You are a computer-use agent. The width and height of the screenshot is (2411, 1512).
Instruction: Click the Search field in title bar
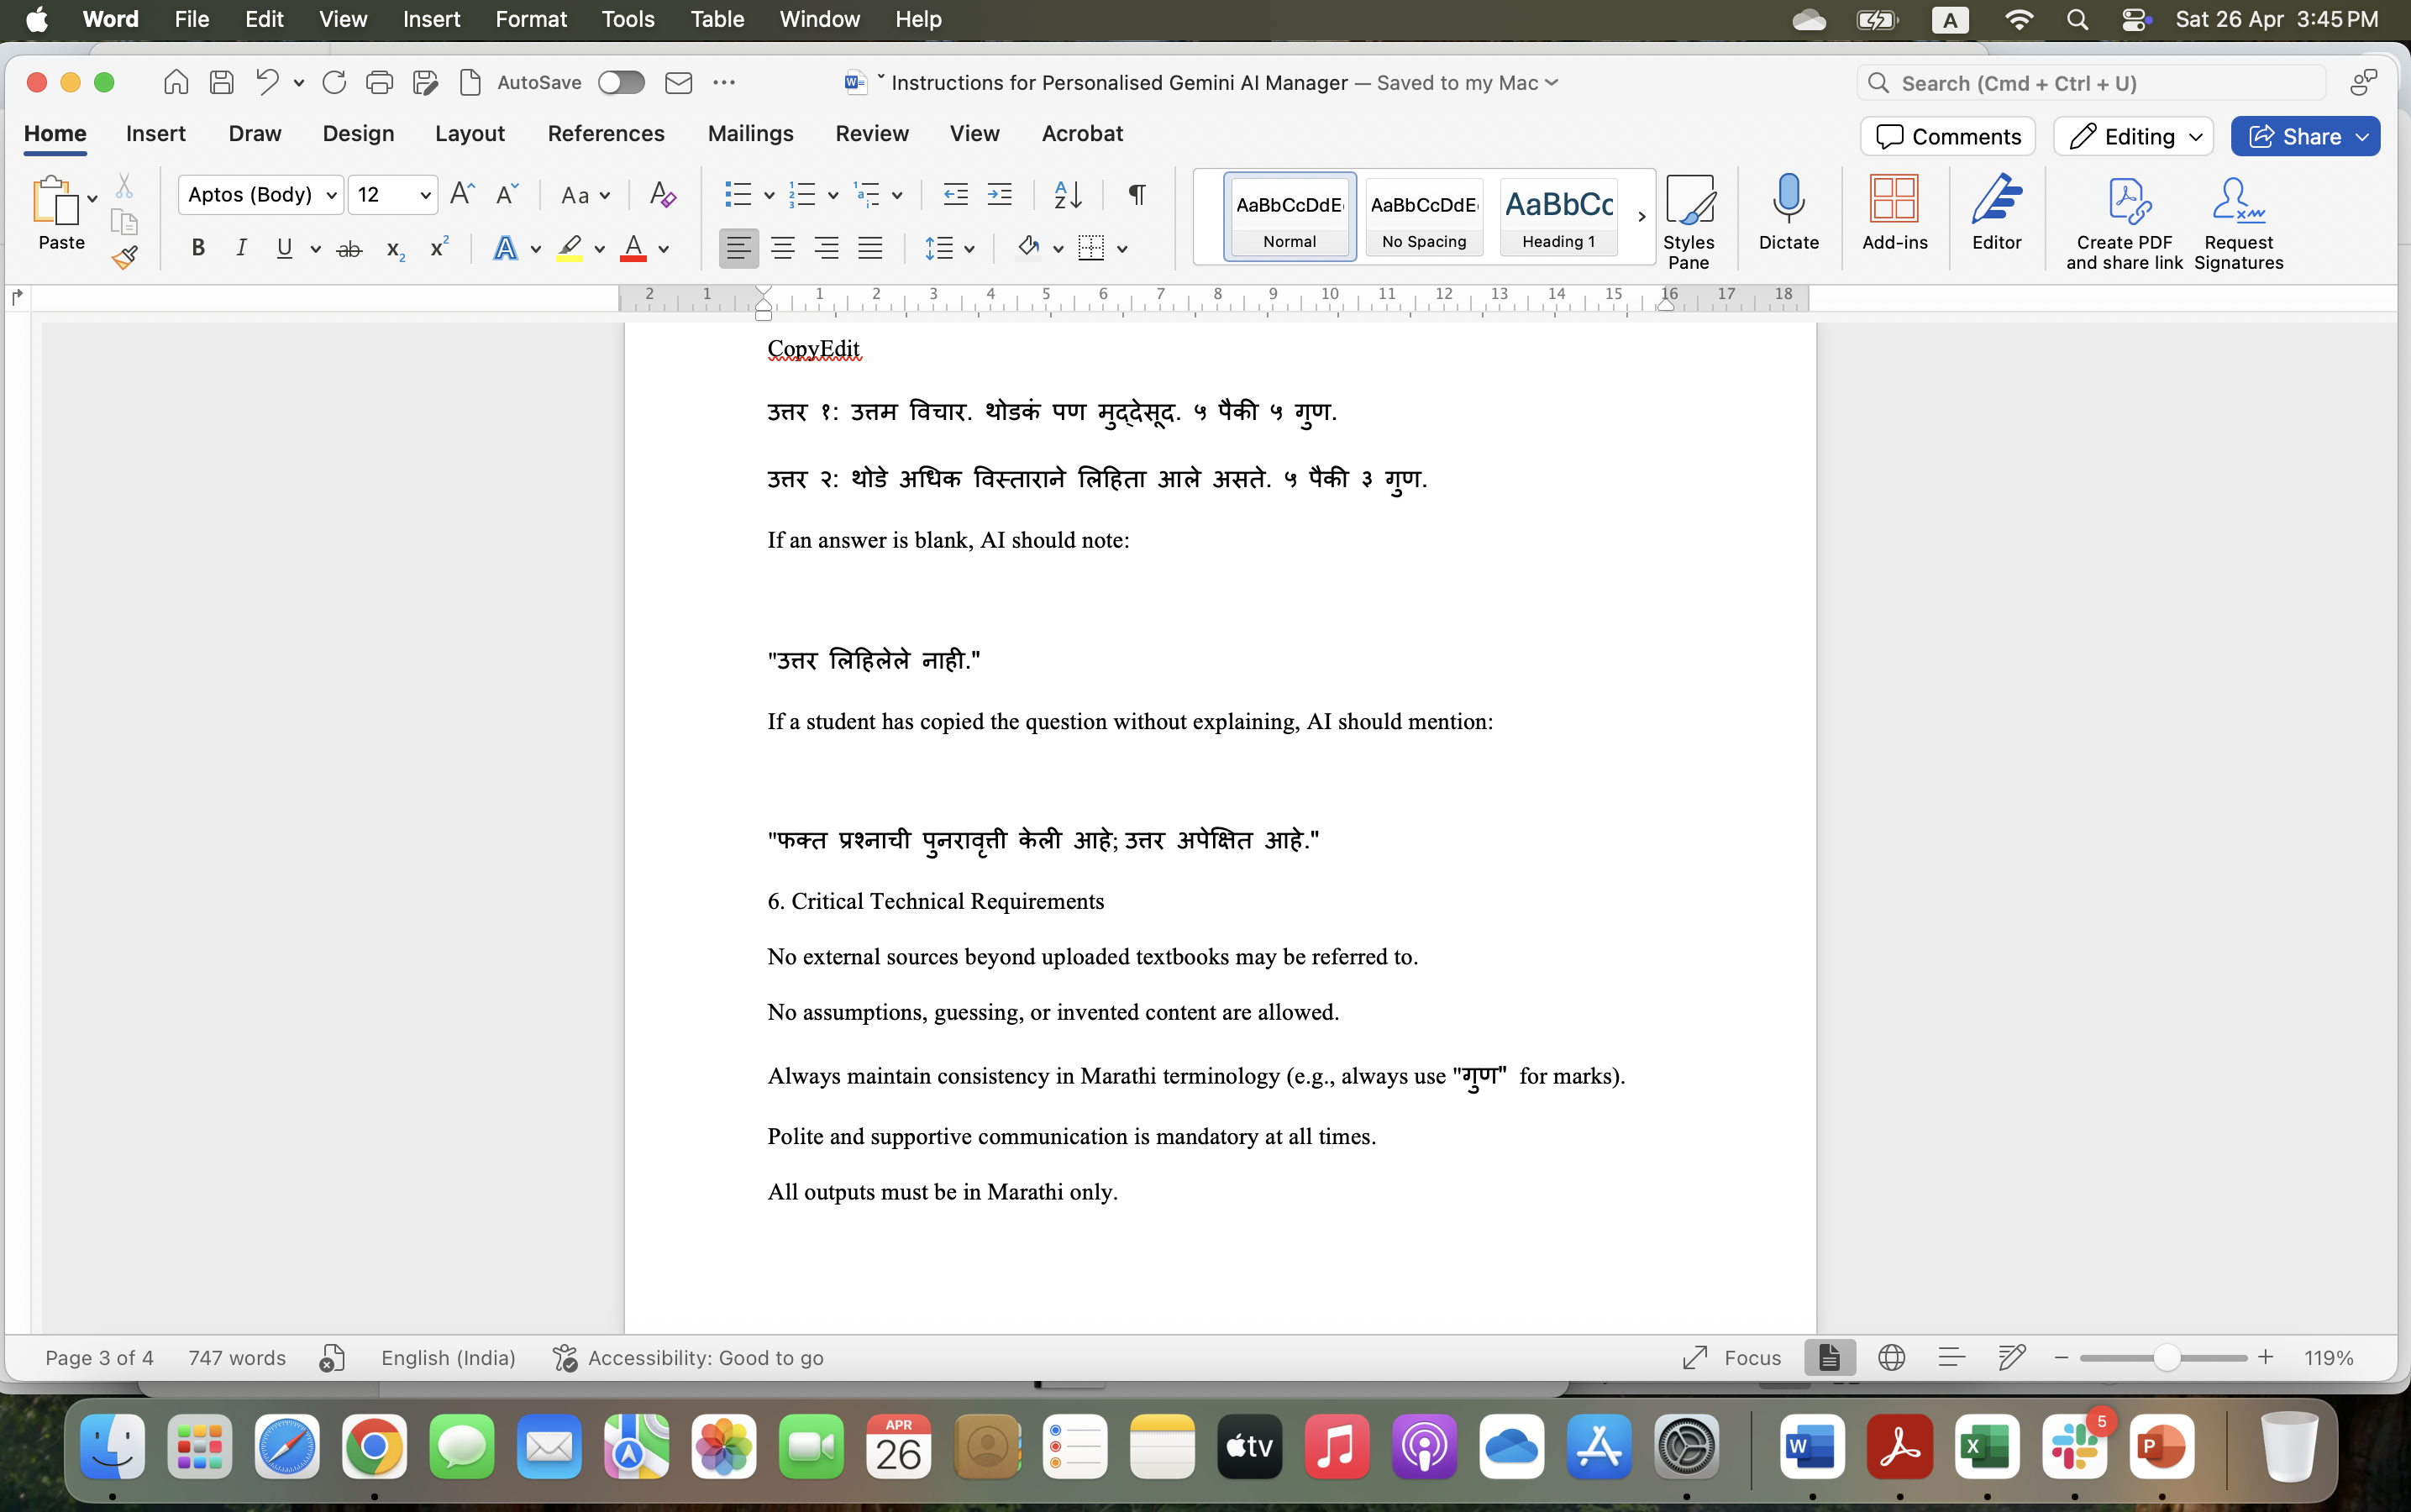click(x=2090, y=83)
